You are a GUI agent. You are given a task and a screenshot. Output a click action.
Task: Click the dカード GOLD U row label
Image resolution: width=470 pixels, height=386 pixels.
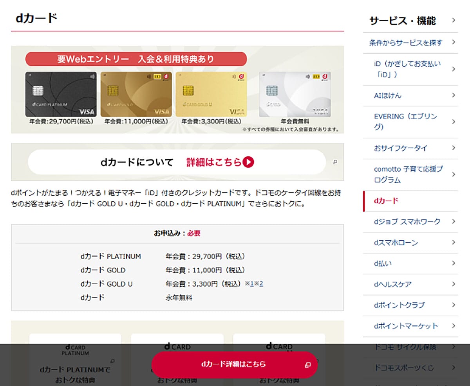[107, 284]
